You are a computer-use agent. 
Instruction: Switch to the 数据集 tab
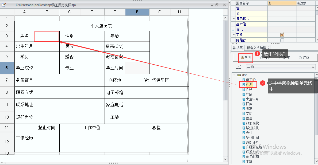click(238, 48)
